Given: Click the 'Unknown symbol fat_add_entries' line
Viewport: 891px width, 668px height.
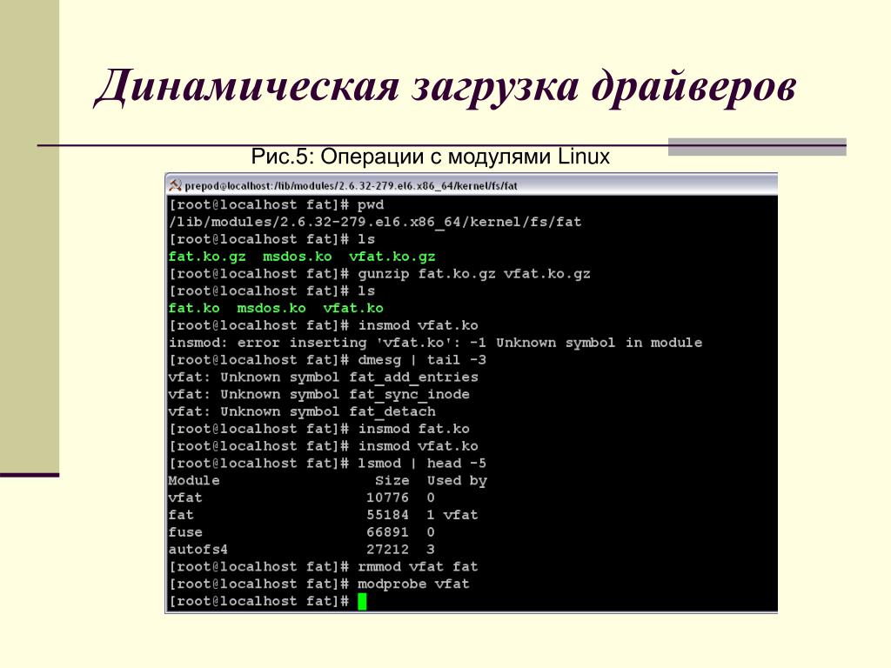Looking at the screenshot, I should click(x=324, y=377).
